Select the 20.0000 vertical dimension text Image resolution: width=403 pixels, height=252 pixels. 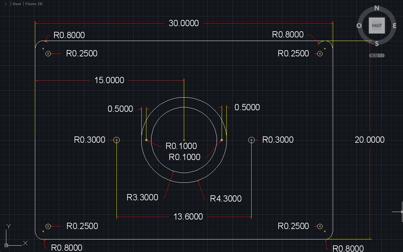point(370,140)
